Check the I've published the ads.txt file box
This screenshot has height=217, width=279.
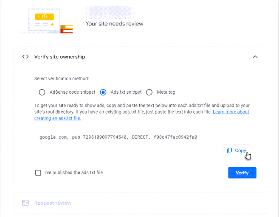coord(38,172)
